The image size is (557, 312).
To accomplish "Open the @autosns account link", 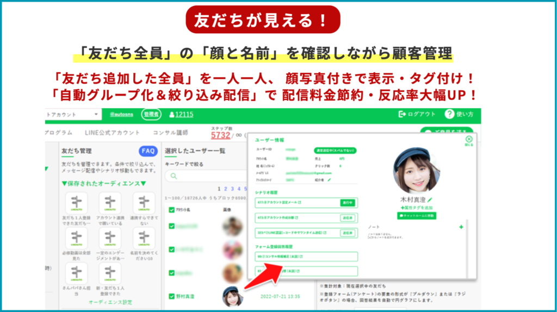I will [121, 114].
